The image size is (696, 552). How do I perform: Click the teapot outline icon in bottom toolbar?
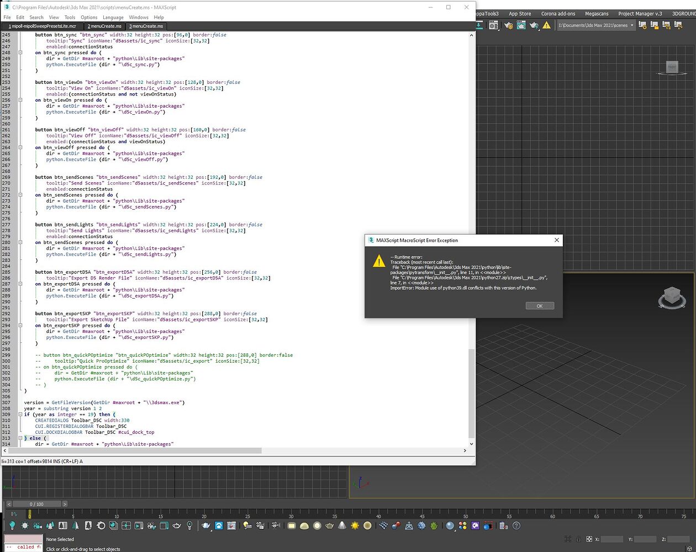[x=176, y=526]
